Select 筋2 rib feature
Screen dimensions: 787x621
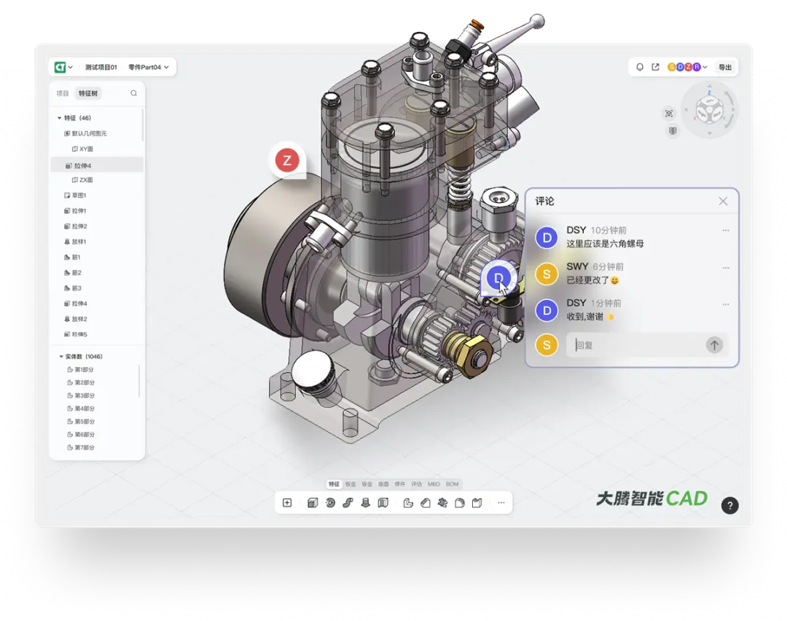(72, 273)
